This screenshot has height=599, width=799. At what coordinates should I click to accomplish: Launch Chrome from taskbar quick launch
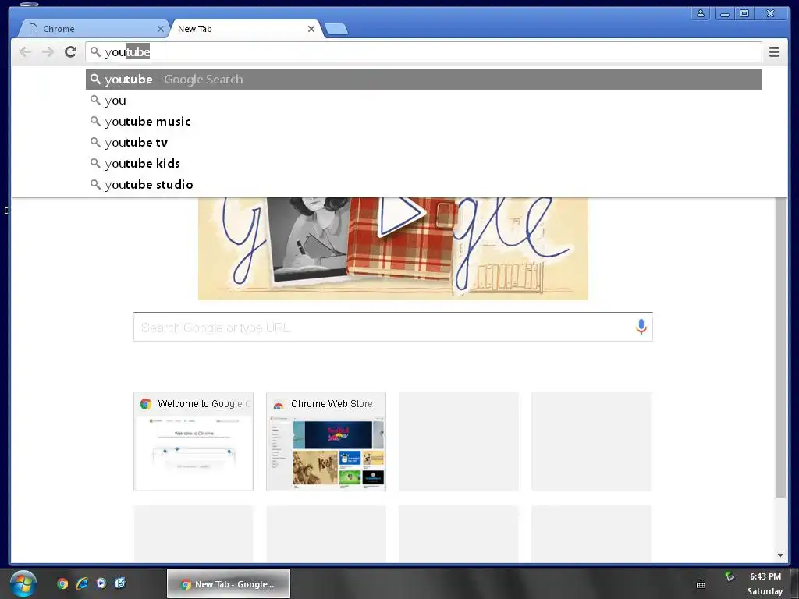(62, 583)
